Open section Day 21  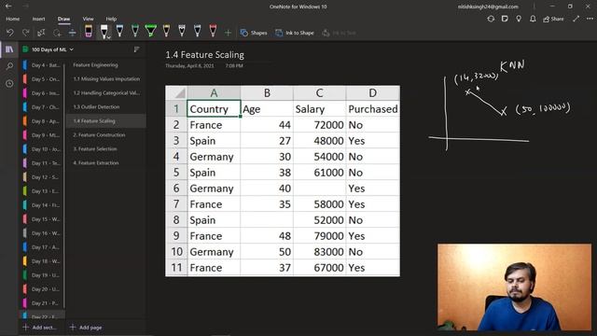42,303
